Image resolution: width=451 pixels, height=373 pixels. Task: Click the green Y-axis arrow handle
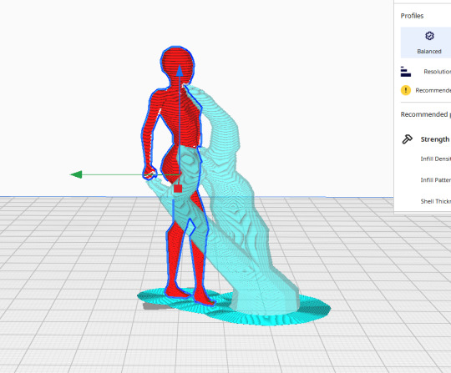click(76, 174)
